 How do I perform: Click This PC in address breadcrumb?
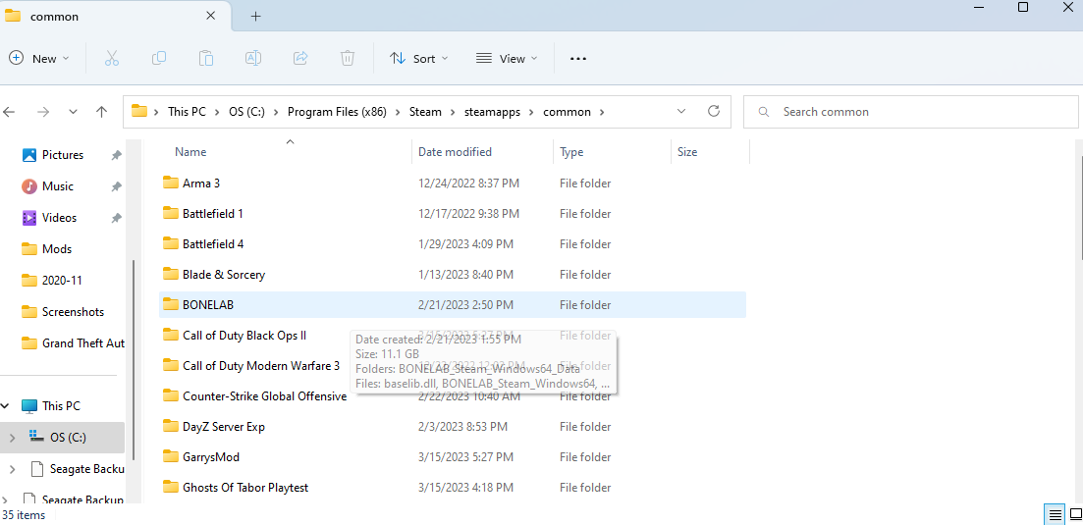click(188, 112)
